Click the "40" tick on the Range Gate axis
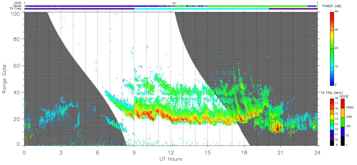Viewport: 357px width, 165px height. tap(17, 92)
